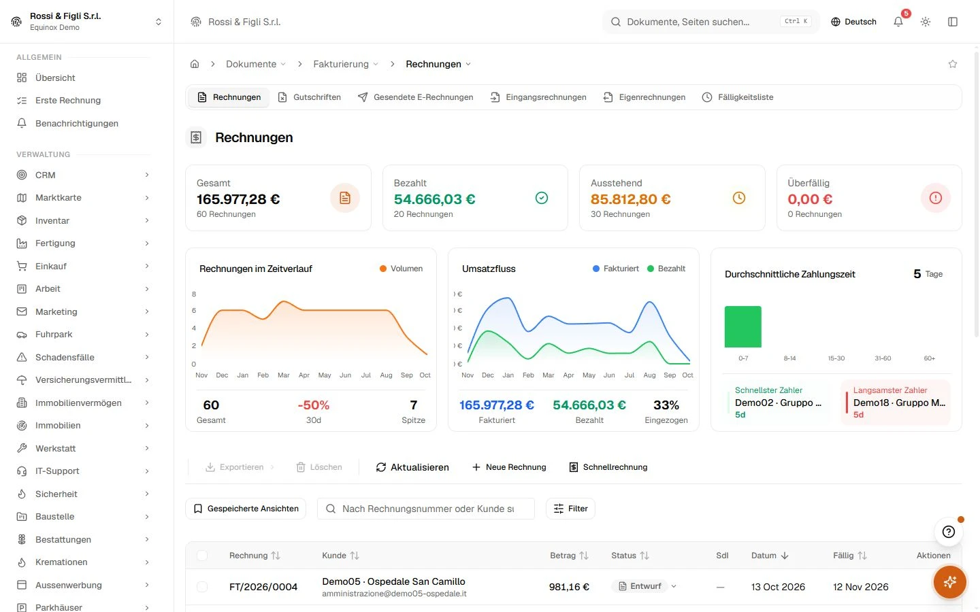Toggle the select-all invoices checkbox
This screenshot has height=612, width=980.
coord(202,556)
